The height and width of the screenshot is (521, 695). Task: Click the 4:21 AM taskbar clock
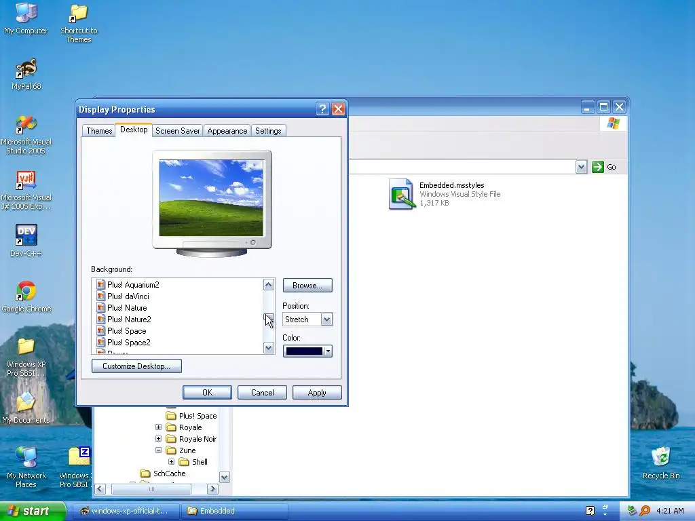pyautogui.click(x=670, y=511)
